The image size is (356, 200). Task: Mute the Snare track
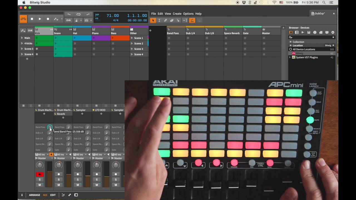(59, 185)
